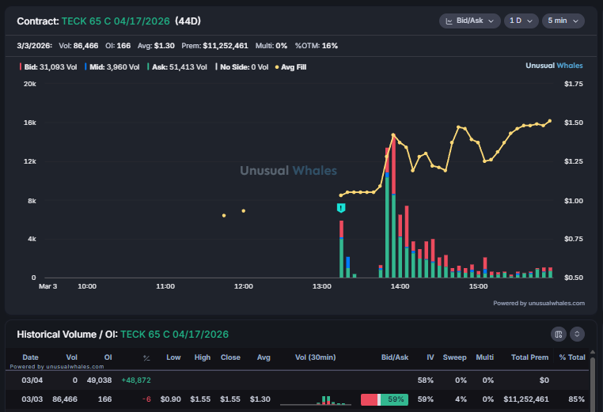The image size is (603, 412).
Task: Click the IV column header
Action: [x=430, y=357]
